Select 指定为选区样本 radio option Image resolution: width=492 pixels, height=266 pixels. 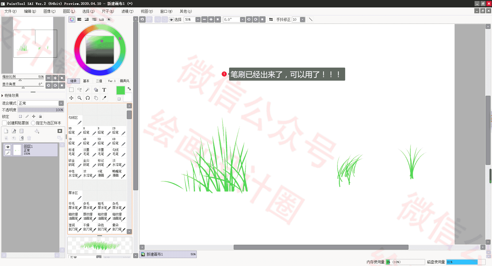coord(33,123)
